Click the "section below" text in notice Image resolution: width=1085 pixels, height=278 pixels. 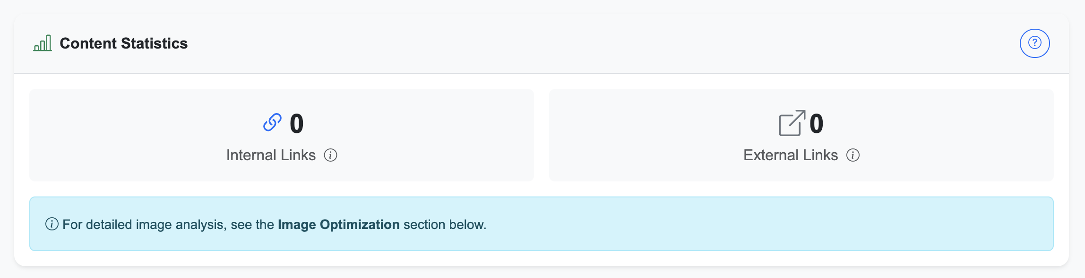(x=444, y=224)
